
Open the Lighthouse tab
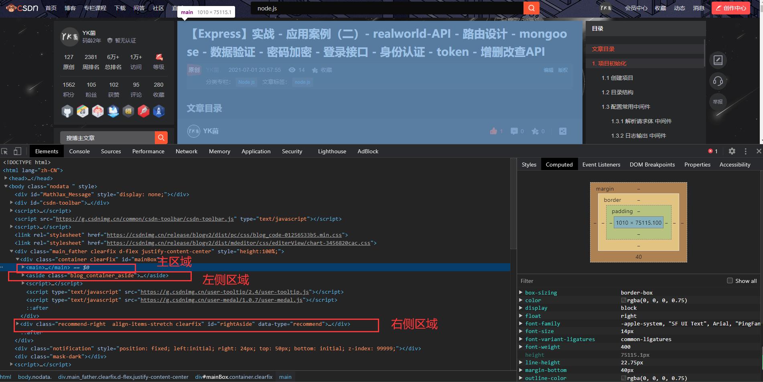[332, 151]
